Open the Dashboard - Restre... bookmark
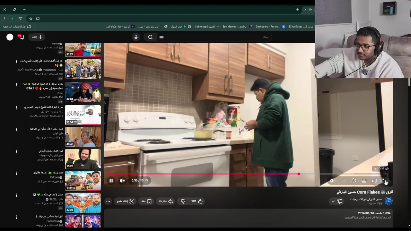 point(270,27)
